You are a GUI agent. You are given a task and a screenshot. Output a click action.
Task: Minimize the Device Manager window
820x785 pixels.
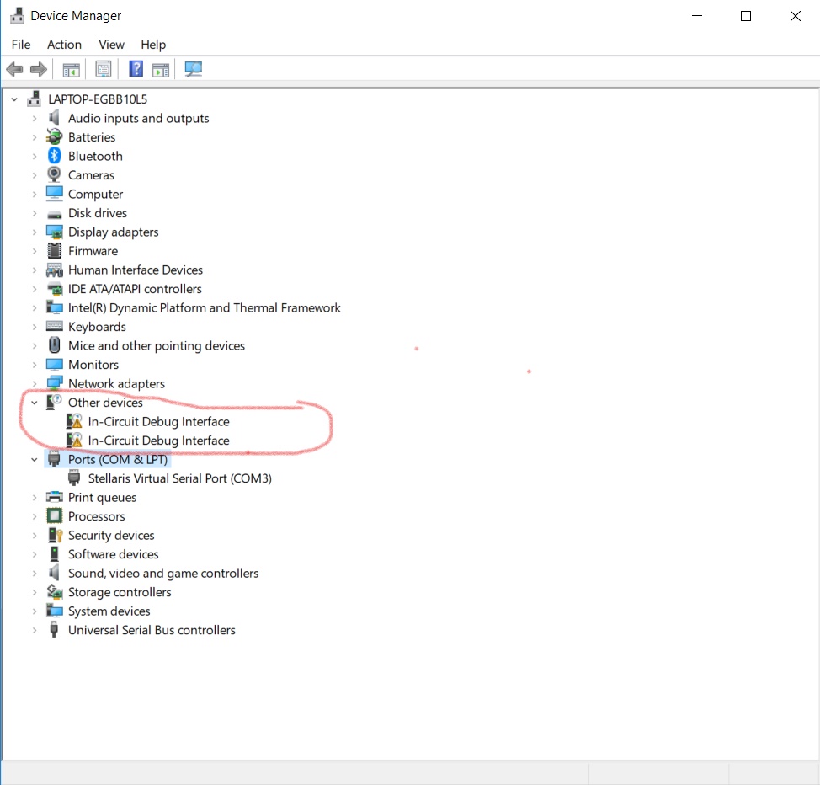coord(696,16)
